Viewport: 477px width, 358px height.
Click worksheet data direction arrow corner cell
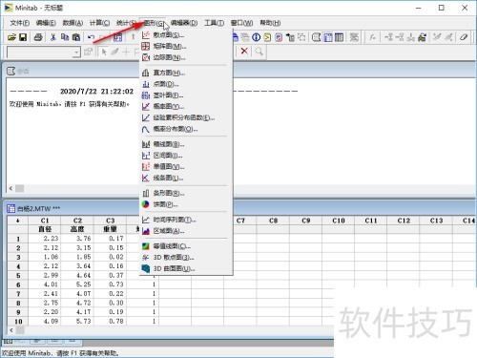pyautogui.click(x=18, y=221)
